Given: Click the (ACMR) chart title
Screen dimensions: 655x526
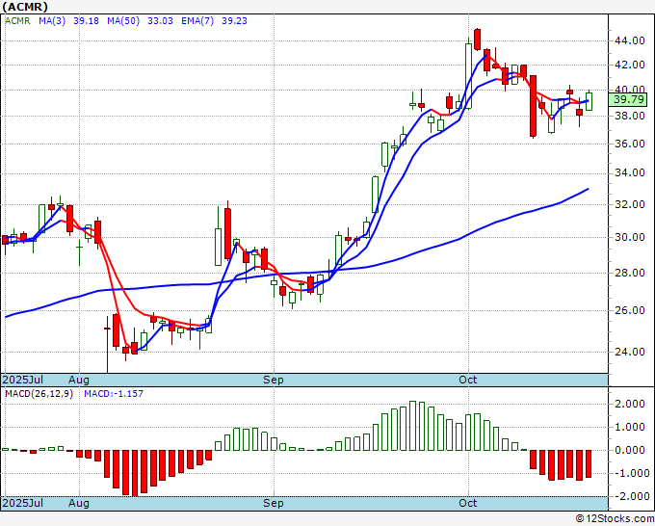Looking at the screenshot, I should pyautogui.click(x=25, y=7).
